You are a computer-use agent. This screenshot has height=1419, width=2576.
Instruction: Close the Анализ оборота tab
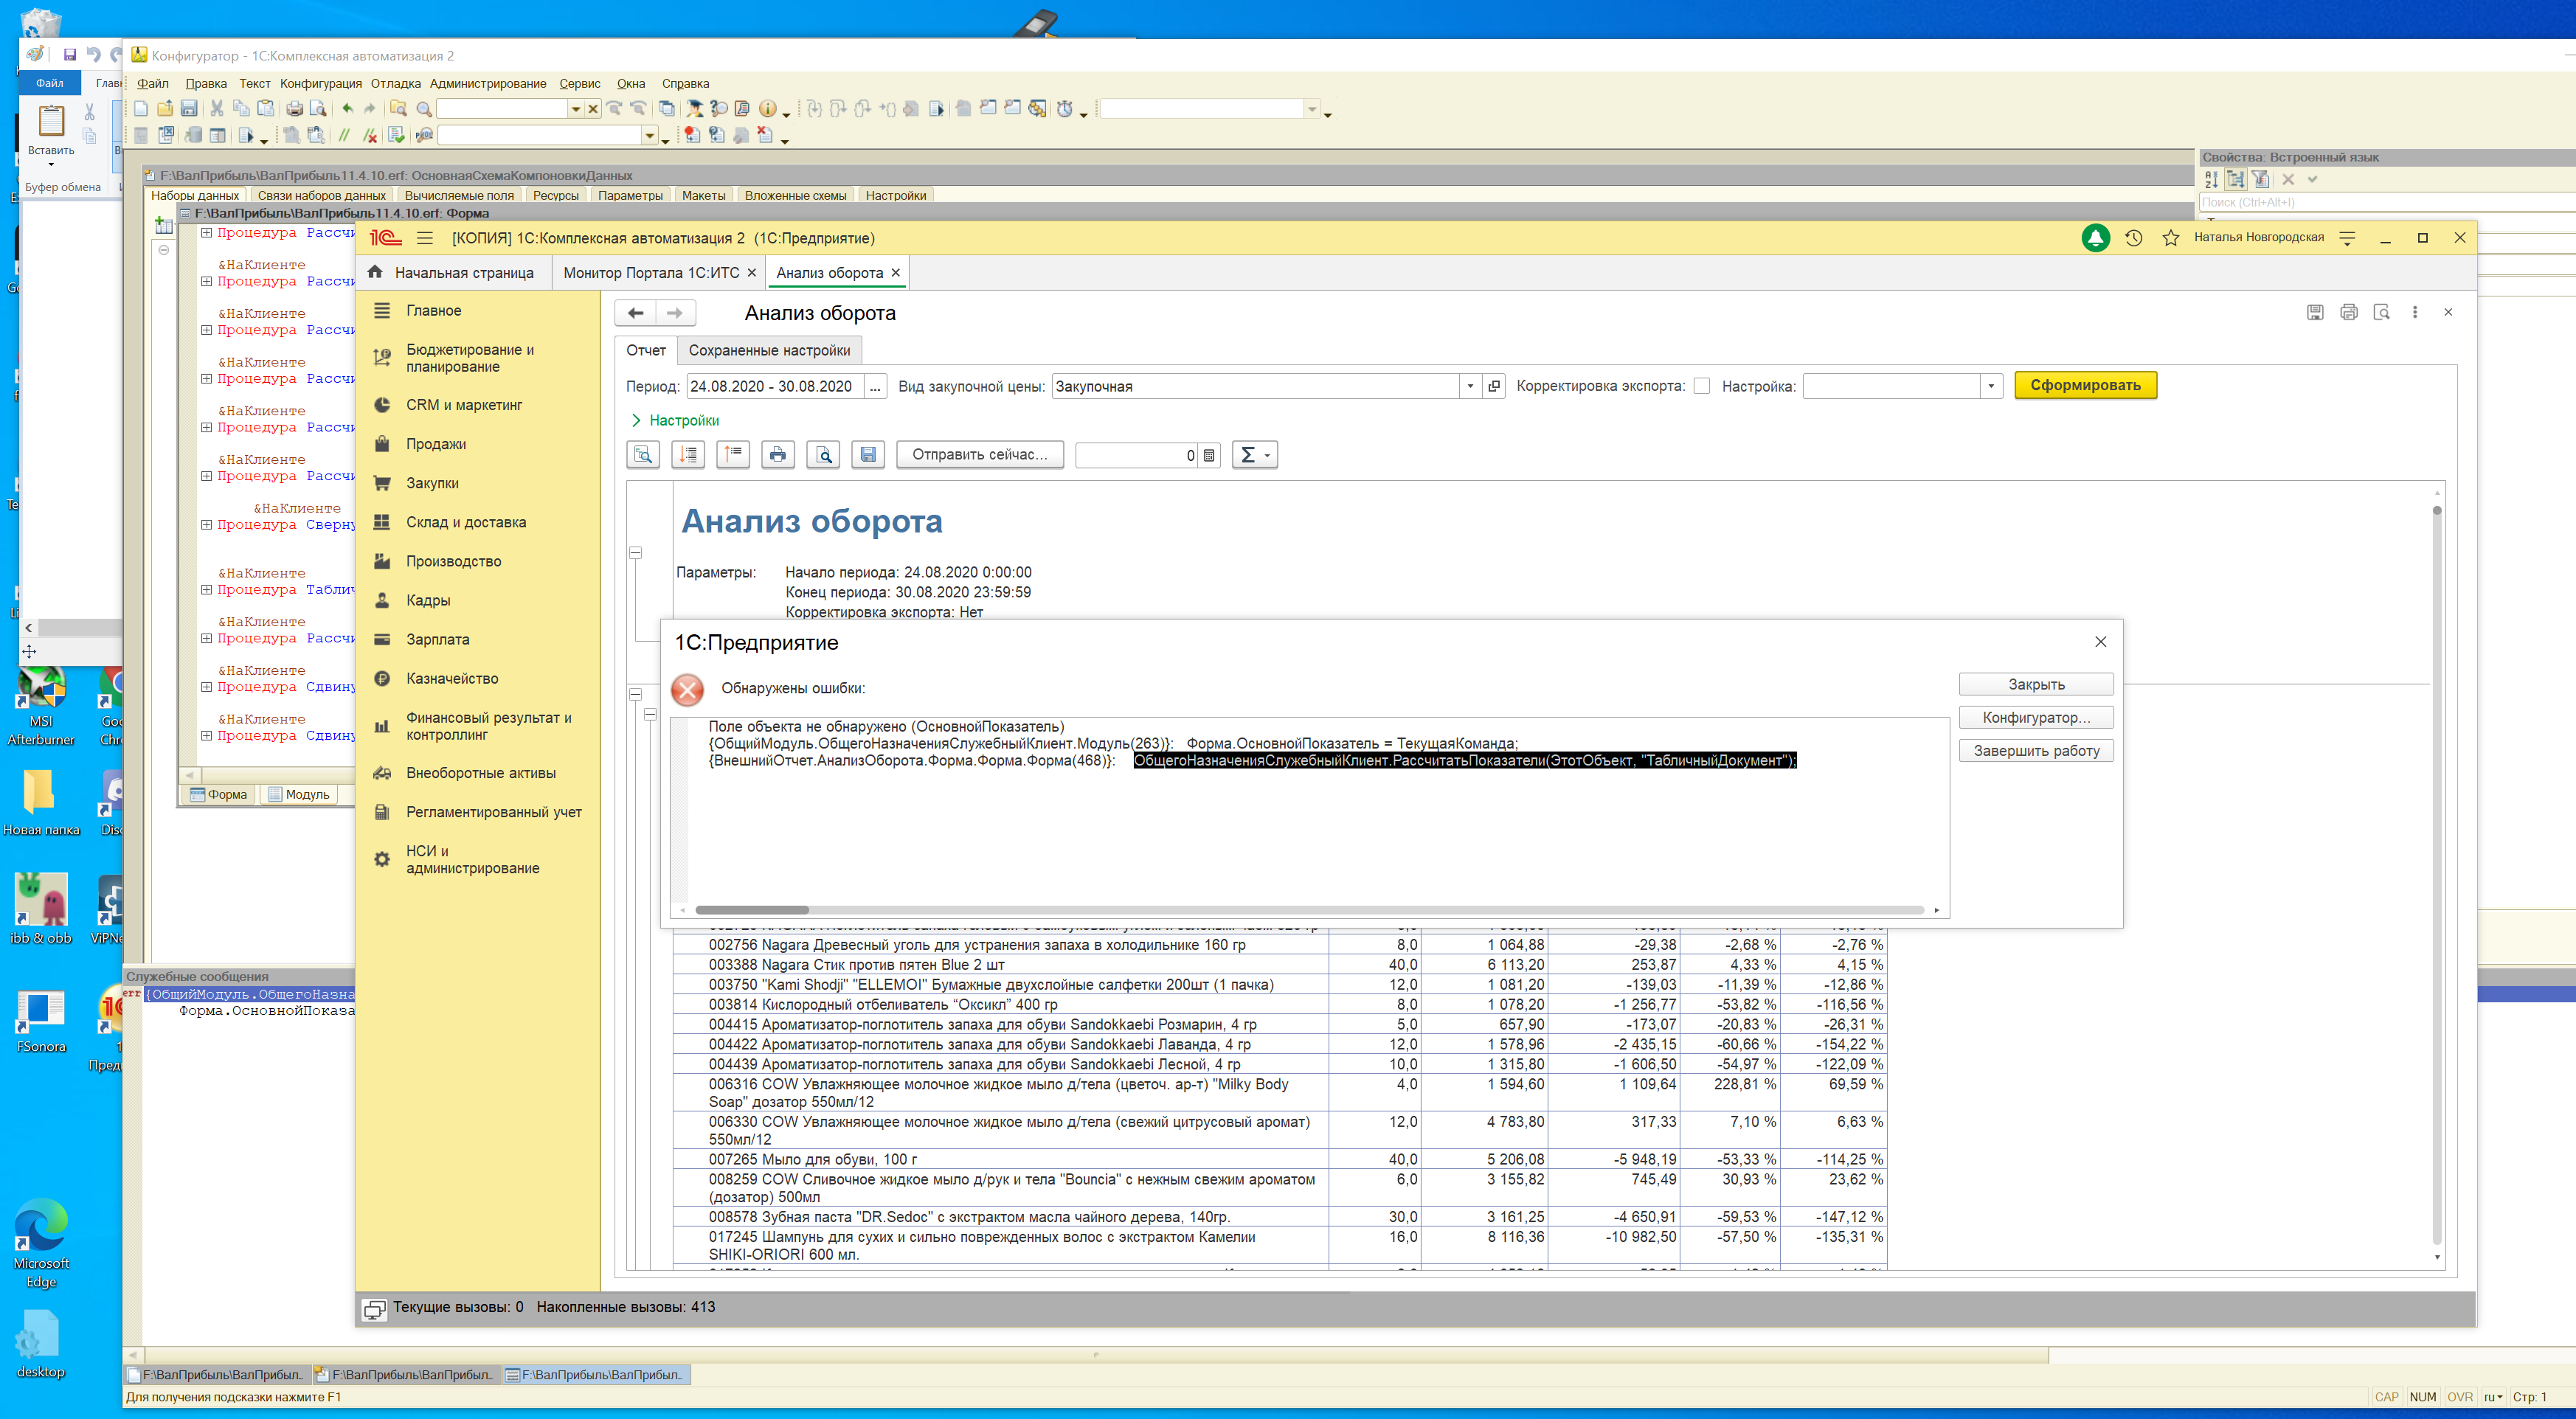tap(896, 272)
